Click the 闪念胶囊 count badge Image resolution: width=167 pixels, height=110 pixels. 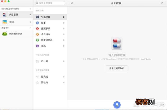(x=30, y=15)
